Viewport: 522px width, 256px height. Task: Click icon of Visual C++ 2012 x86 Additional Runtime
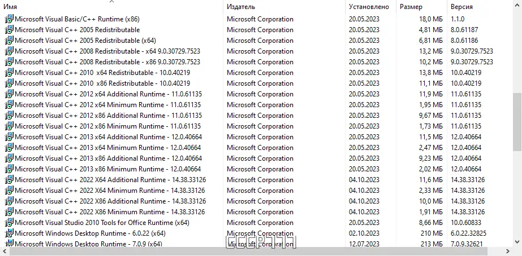[x=9, y=115]
